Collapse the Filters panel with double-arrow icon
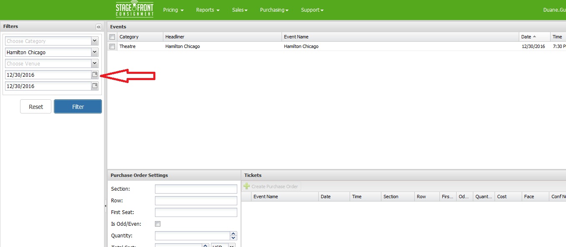This screenshot has height=247, width=566. (x=99, y=27)
